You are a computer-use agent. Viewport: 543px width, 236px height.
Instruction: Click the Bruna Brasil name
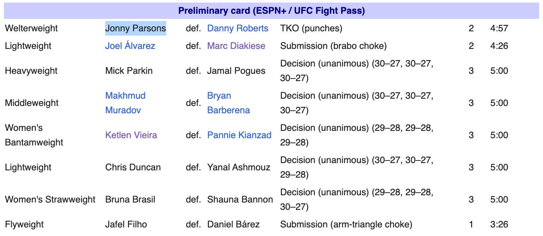pos(130,200)
